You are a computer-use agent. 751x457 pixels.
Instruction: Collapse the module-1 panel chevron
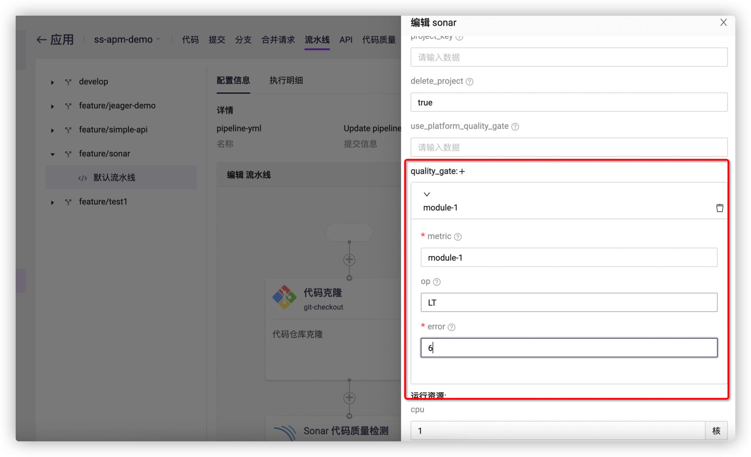(x=427, y=194)
